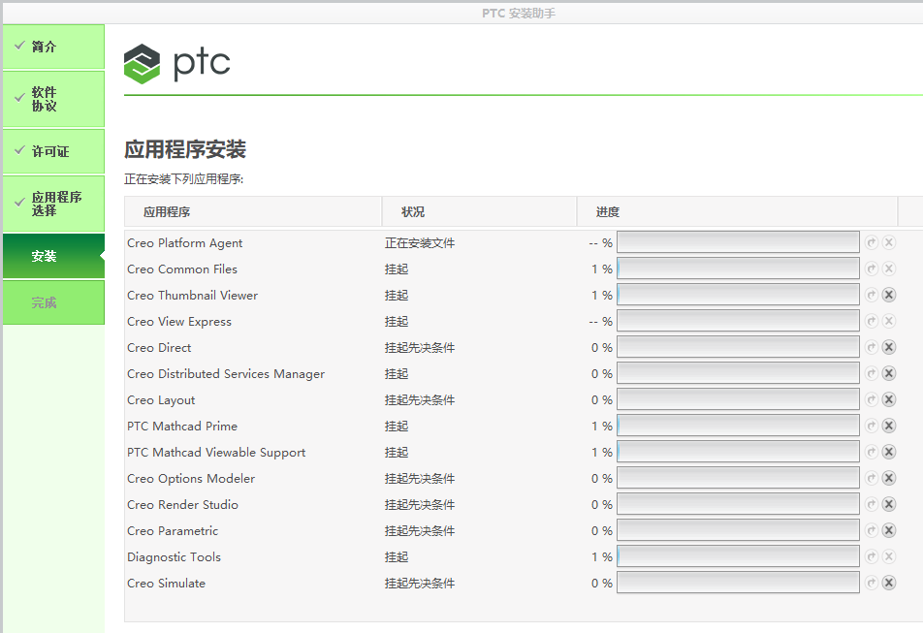
Task: Click retry icon for Creo Simulate
Action: tap(872, 583)
